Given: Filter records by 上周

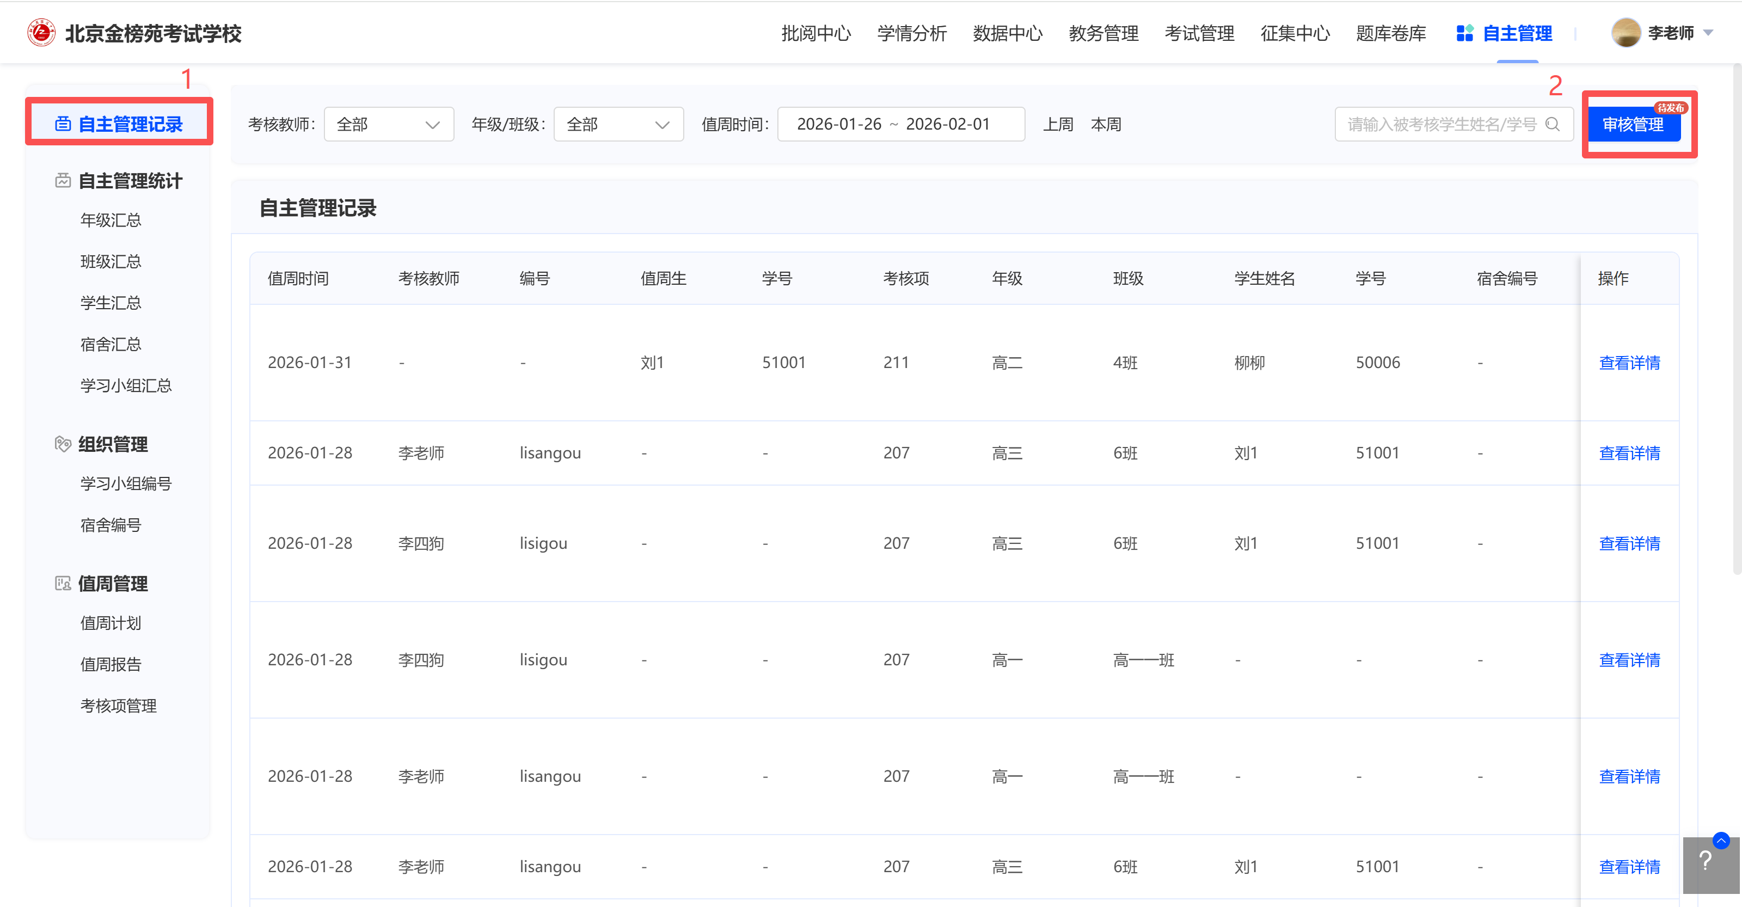Looking at the screenshot, I should pyautogui.click(x=1058, y=125).
